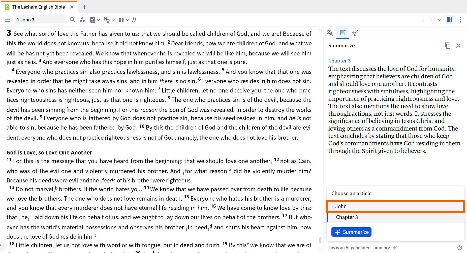This screenshot has width=467, height=253.
Task: Click the 'Summarize' panel title
Action: [341, 46]
